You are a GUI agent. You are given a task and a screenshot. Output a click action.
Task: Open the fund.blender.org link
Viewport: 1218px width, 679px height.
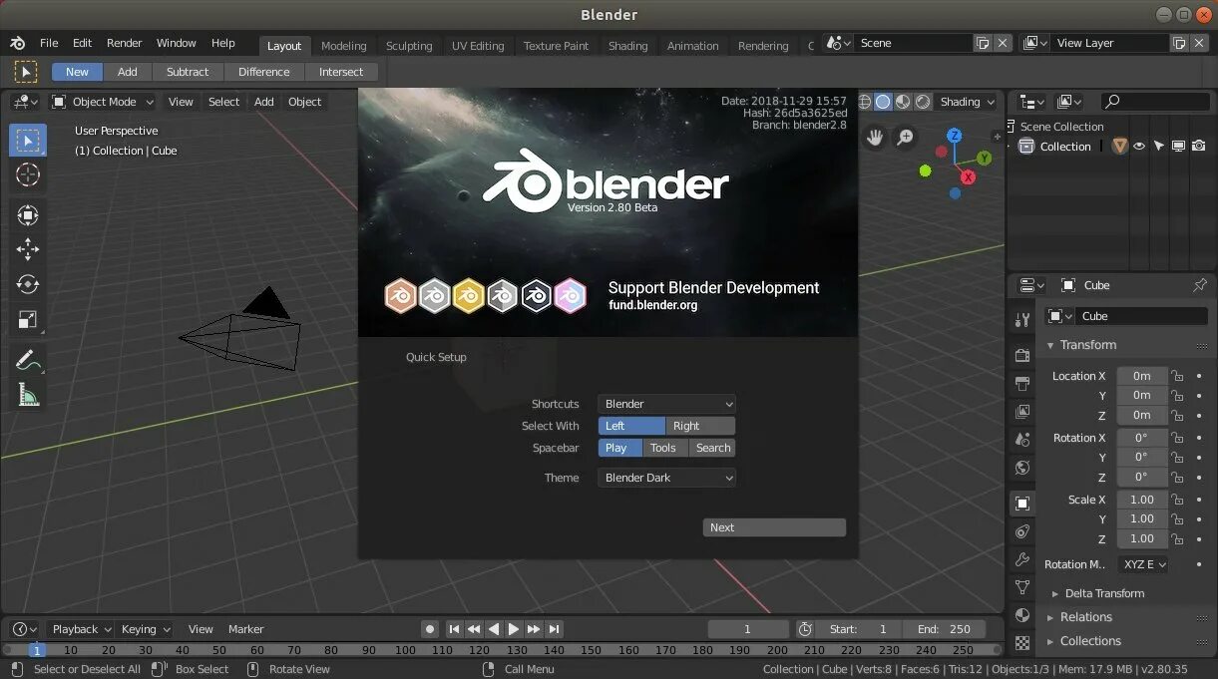pyautogui.click(x=653, y=305)
